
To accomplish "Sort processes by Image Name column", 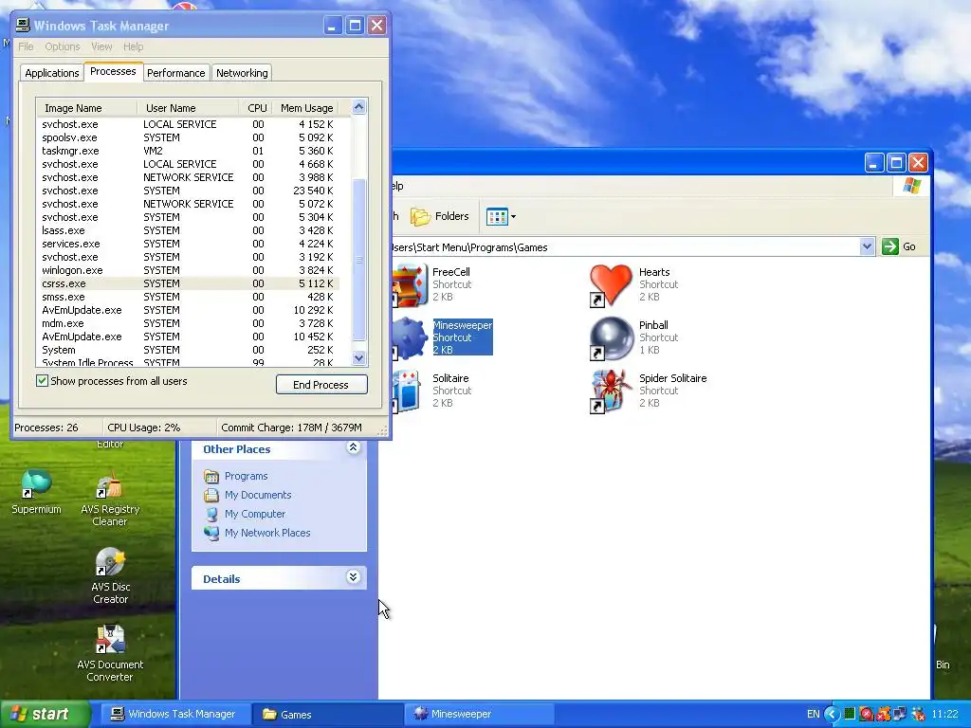I will pos(86,108).
